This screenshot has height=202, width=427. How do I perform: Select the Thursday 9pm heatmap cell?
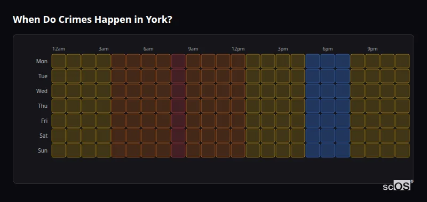pyautogui.click(x=372, y=106)
